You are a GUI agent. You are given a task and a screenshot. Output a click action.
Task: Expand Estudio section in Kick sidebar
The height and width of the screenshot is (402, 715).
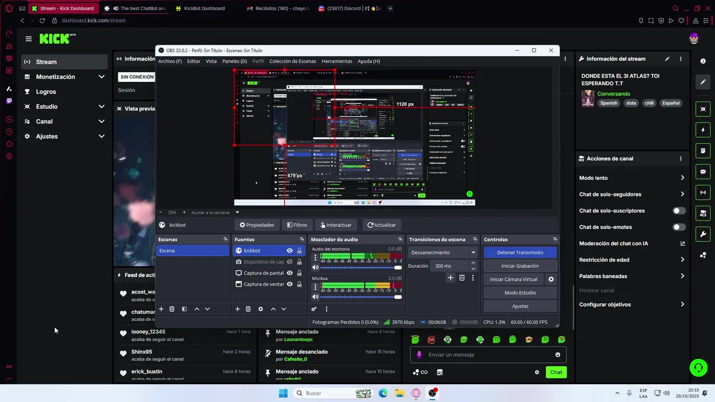pyautogui.click(x=101, y=107)
